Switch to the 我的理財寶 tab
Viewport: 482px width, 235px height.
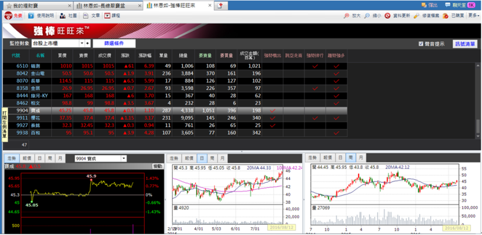pos(38,6)
